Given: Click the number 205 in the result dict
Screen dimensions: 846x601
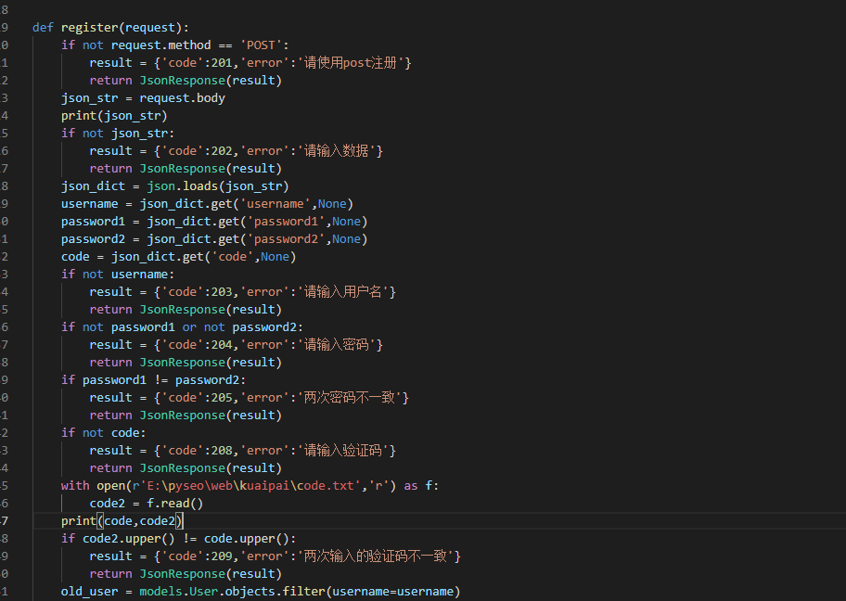Looking at the screenshot, I should click(222, 398).
